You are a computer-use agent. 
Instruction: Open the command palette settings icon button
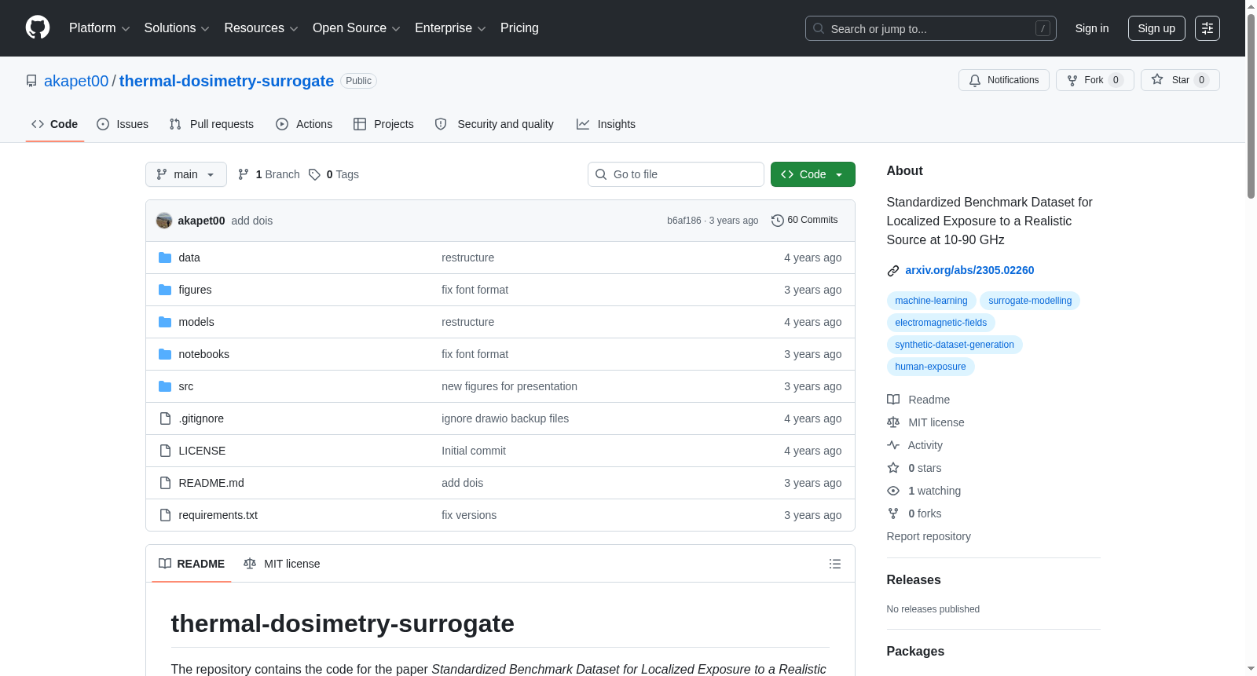point(1208,28)
